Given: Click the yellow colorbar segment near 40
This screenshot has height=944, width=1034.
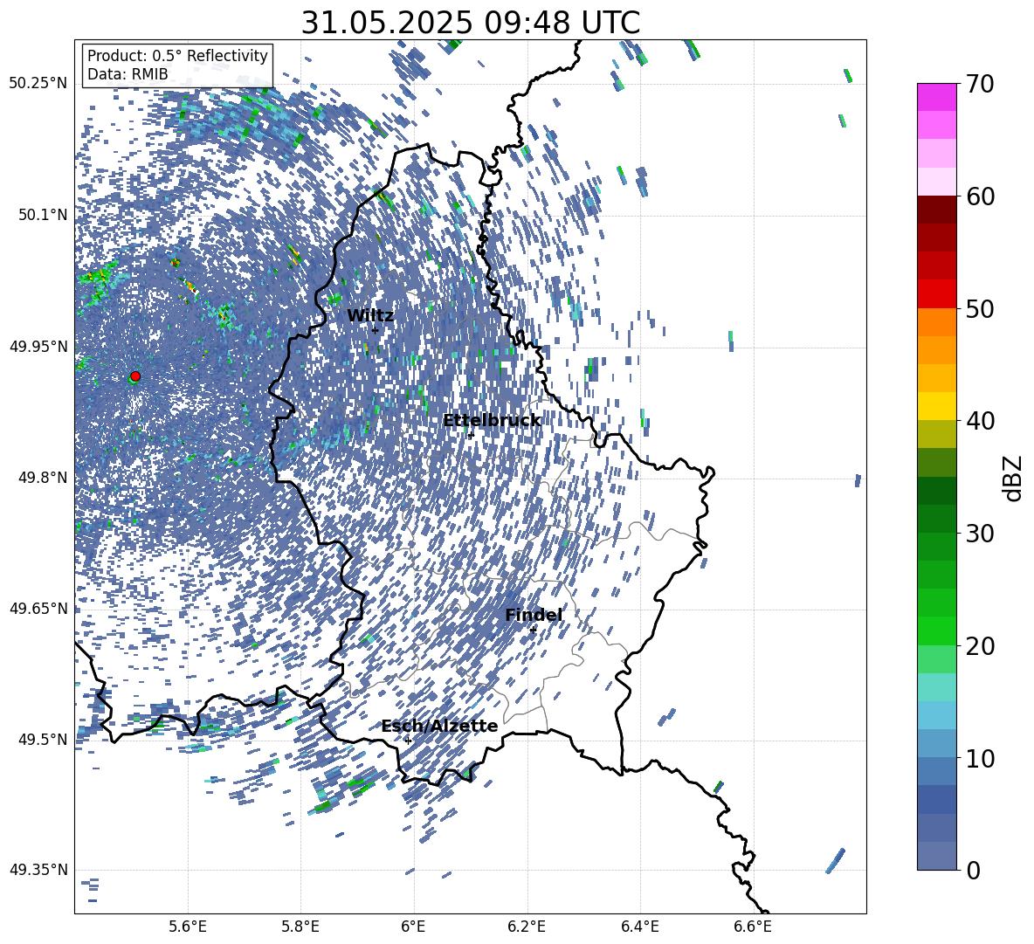Looking at the screenshot, I should [936, 406].
